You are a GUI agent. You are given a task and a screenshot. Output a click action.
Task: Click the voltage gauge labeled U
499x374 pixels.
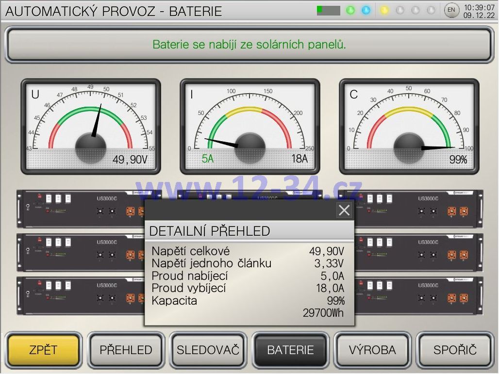(x=90, y=126)
